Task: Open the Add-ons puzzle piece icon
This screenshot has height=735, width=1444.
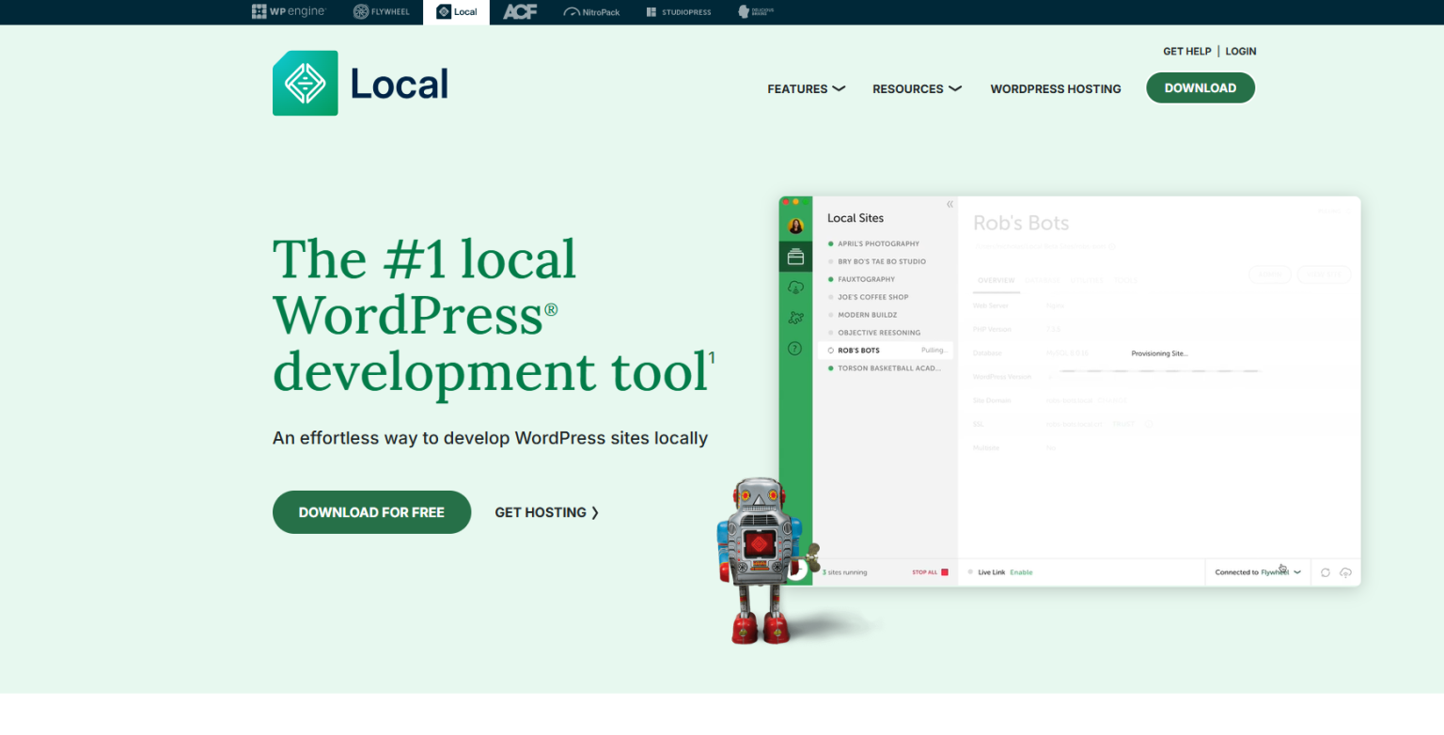Action: pos(795,317)
